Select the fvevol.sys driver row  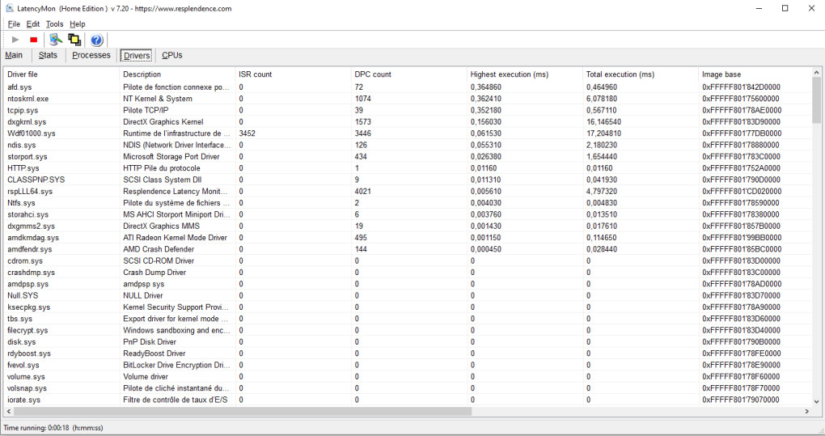pos(408,365)
